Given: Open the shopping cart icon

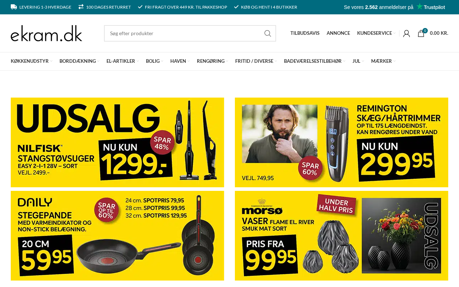Looking at the screenshot, I should point(421,33).
